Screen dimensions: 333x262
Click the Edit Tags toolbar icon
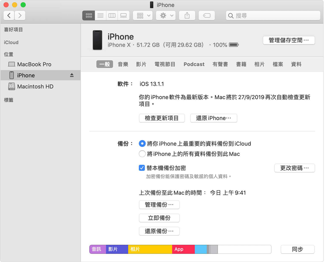(x=206, y=15)
